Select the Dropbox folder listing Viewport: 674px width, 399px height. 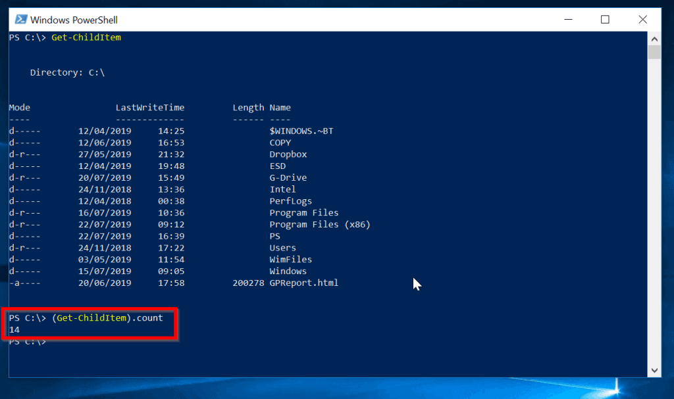(287, 154)
